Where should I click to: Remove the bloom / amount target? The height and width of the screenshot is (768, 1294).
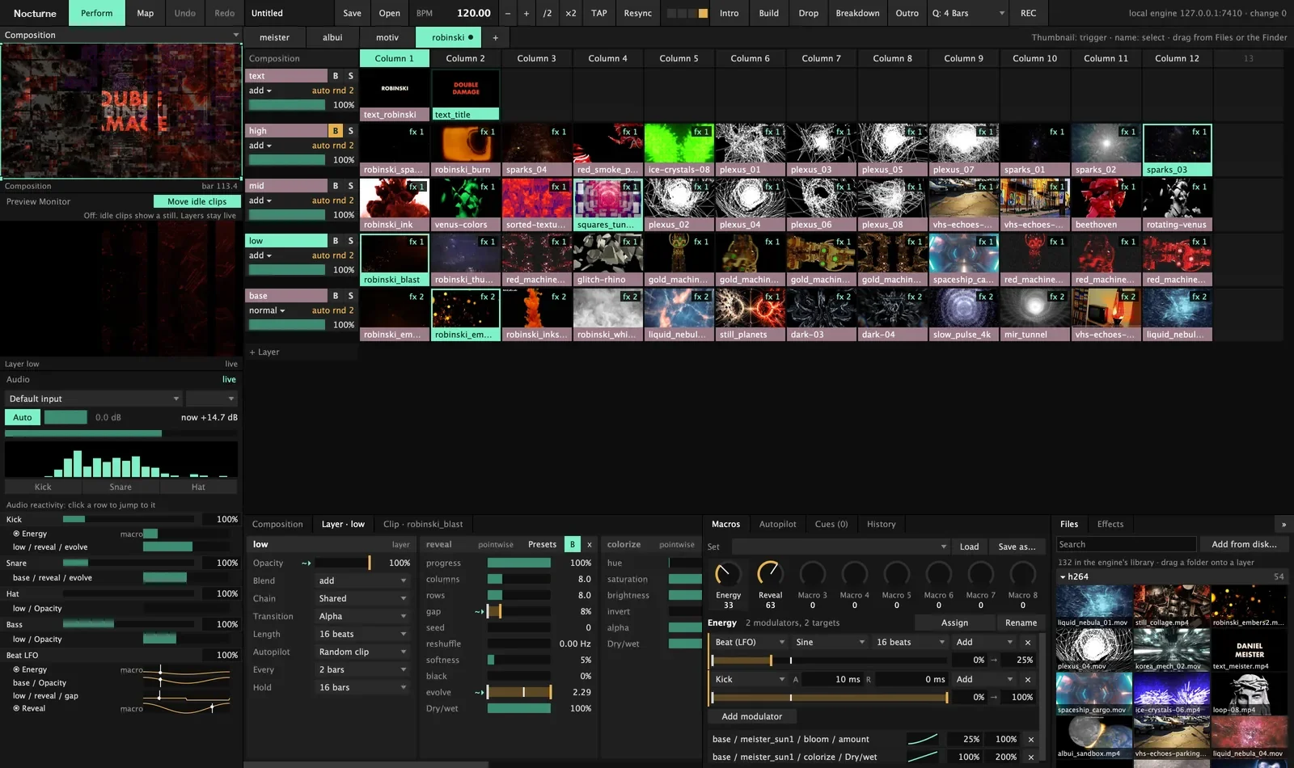click(1030, 739)
